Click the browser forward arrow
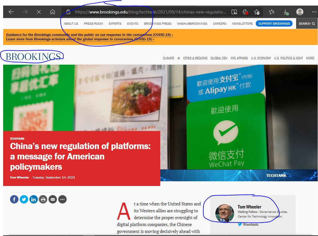Viewport: 318px width, 236px height. click(x=25, y=12)
